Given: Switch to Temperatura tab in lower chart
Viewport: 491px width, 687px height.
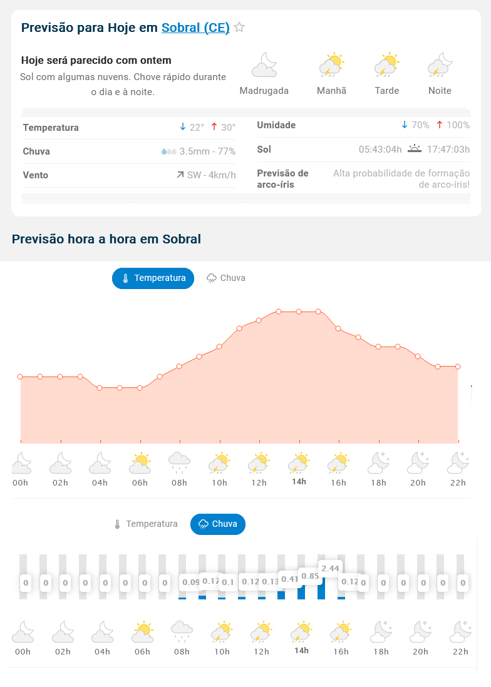Looking at the screenshot, I should pos(145,524).
